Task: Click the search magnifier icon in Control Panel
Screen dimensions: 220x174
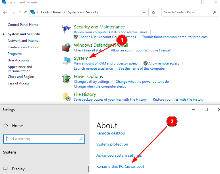Action: (215, 12)
